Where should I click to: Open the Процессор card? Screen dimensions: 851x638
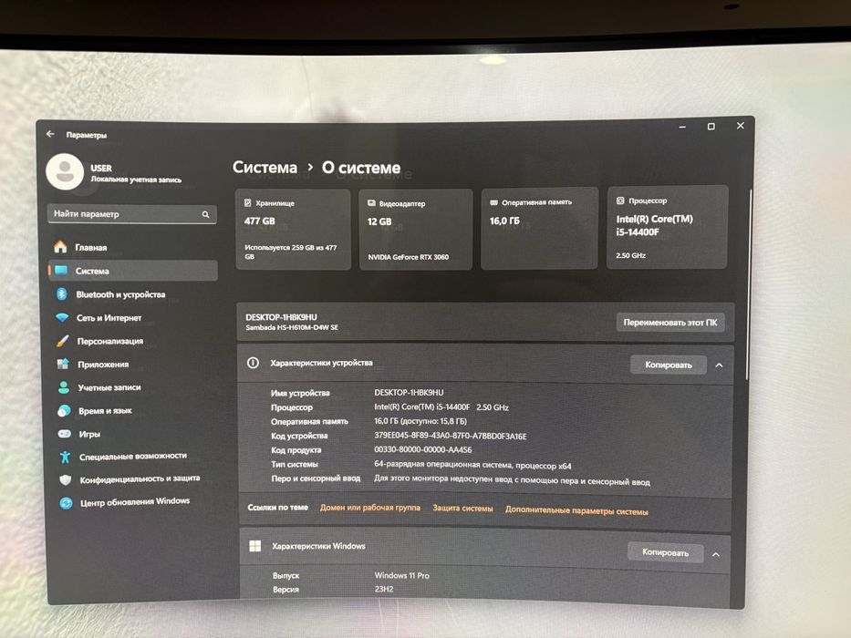pos(667,227)
